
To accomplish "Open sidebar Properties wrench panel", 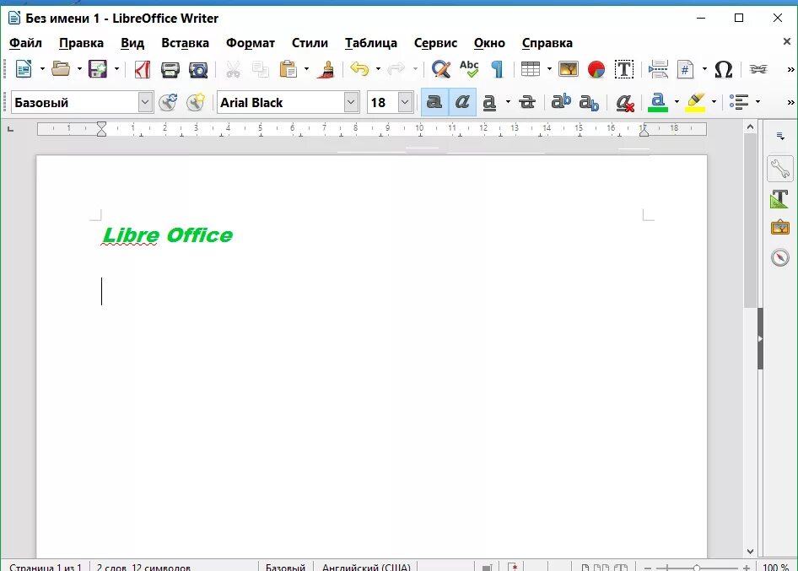I will 779,169.
